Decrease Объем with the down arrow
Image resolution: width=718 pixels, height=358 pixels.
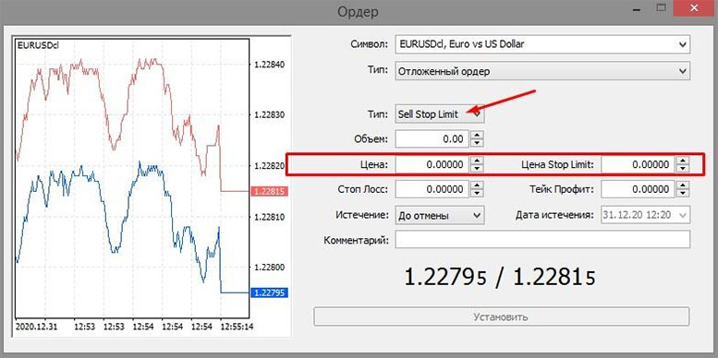coord(477,143)
